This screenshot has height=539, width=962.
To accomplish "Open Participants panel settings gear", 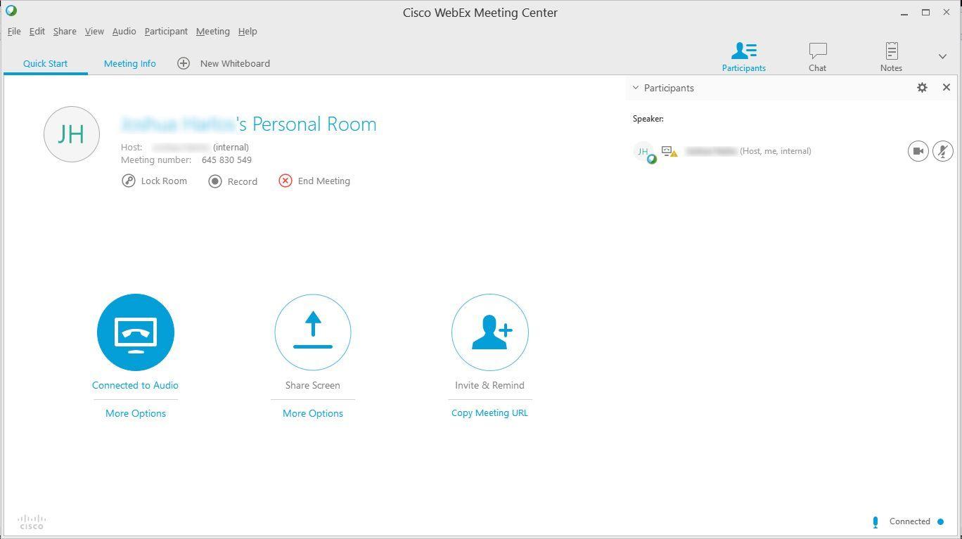I will [922, 88].
